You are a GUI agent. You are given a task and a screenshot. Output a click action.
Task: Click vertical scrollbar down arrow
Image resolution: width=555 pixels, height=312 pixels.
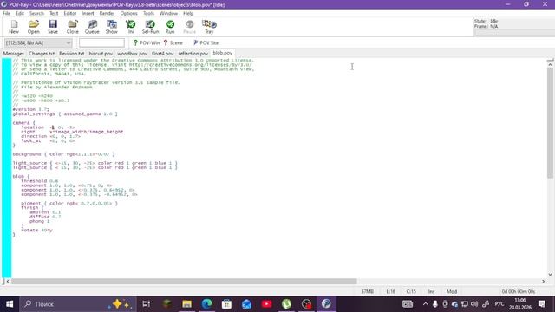click(550, 274)
